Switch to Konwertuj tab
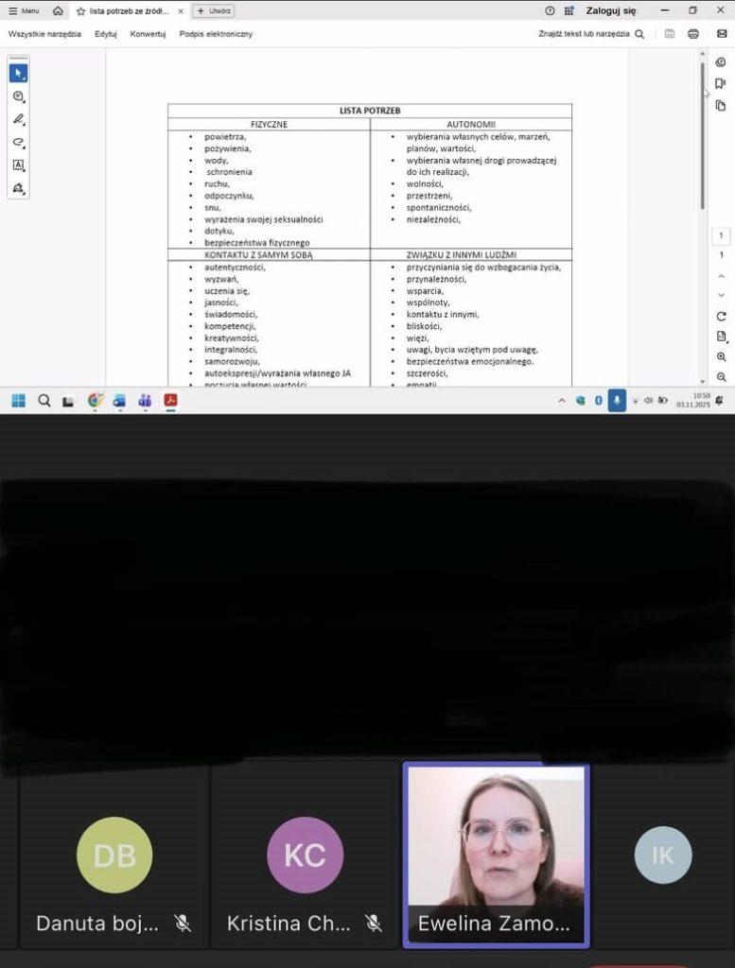This screenshot has height=968, width=735. coord(148,34)
